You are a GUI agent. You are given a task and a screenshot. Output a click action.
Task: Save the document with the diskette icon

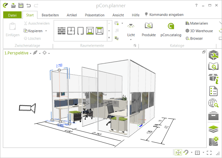tap(21, 5)
